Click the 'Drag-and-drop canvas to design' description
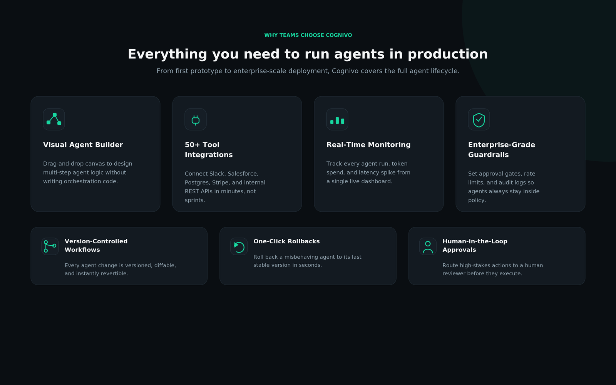 [x=88, y=172]
